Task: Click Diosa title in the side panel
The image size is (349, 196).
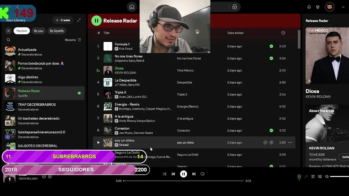Action: click(x=312, y=91)
